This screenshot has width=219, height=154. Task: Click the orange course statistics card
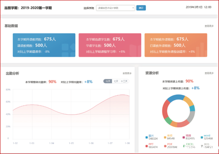[x=176, y=45]
